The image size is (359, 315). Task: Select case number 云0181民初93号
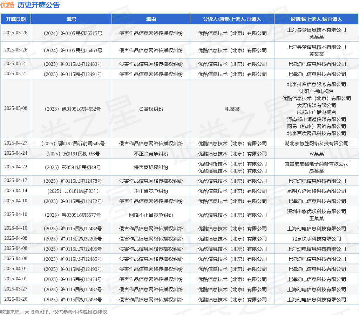click(73, 191)
